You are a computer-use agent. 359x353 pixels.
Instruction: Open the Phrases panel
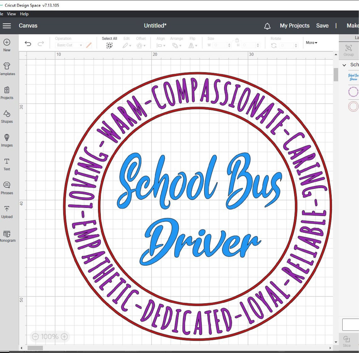7,188
